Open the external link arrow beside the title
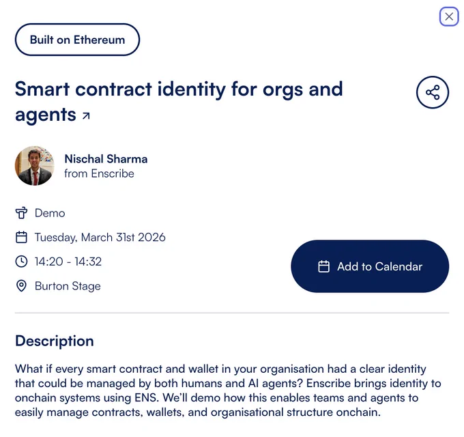The image size is (464, 437). (x=86, y=116)
